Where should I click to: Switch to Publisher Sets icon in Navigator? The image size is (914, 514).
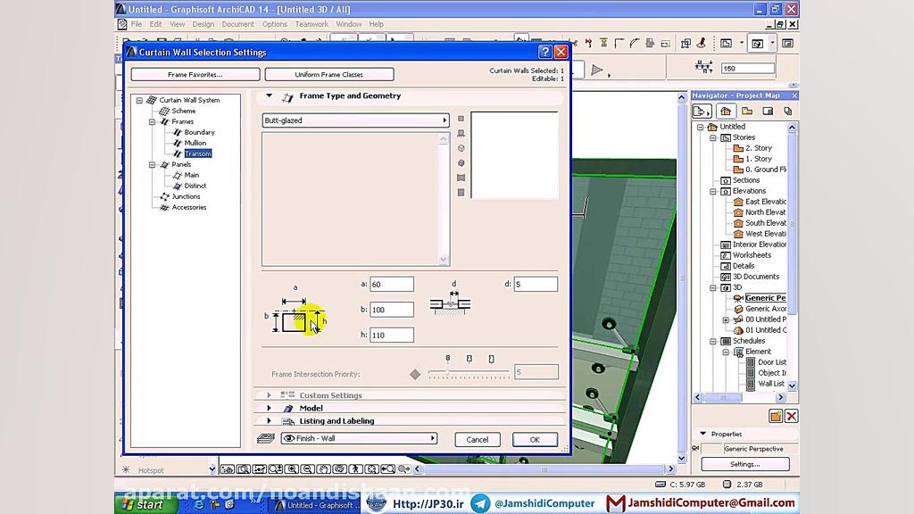788,112
